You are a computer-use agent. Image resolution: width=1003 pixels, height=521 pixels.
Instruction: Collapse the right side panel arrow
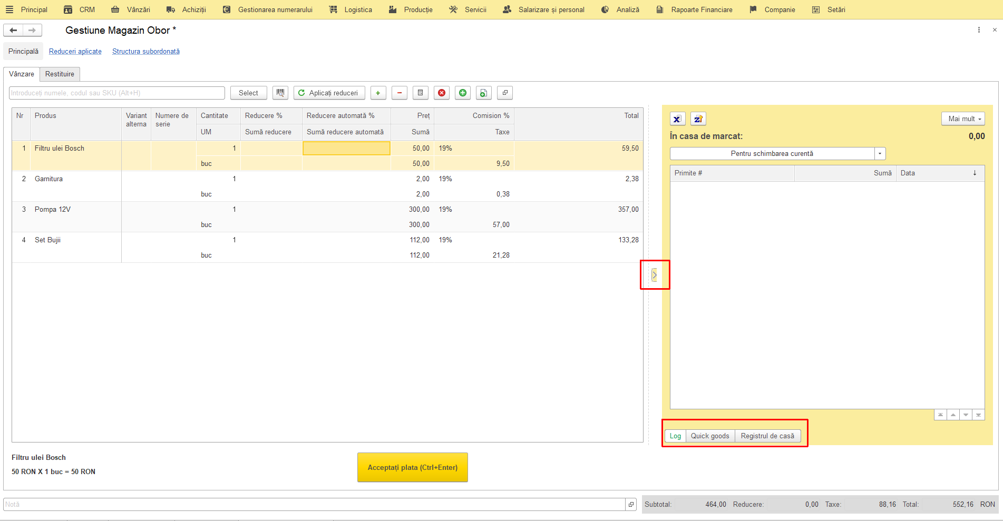[x=654, y=275]
